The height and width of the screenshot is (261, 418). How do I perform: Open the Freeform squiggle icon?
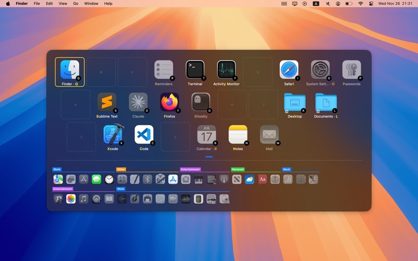71,179
